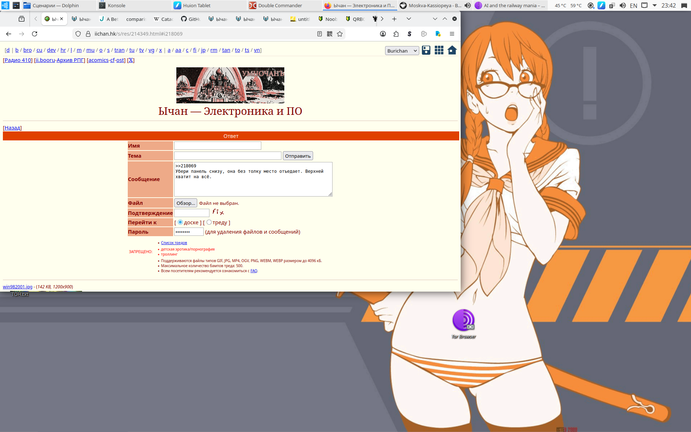691x432 pixels.
Task: Click the QR code icon in the address bar
Action: tap(330, 34)
